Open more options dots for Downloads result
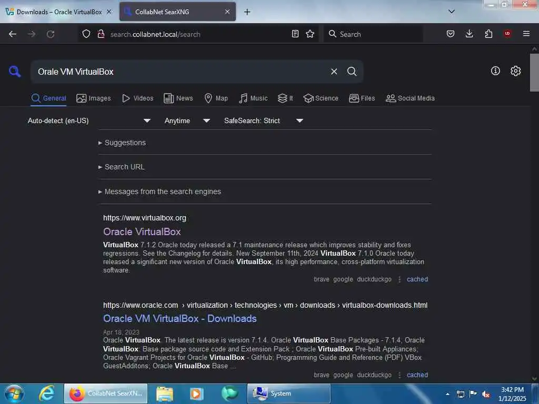Viewport: 539px width, 404px height. 400,375
